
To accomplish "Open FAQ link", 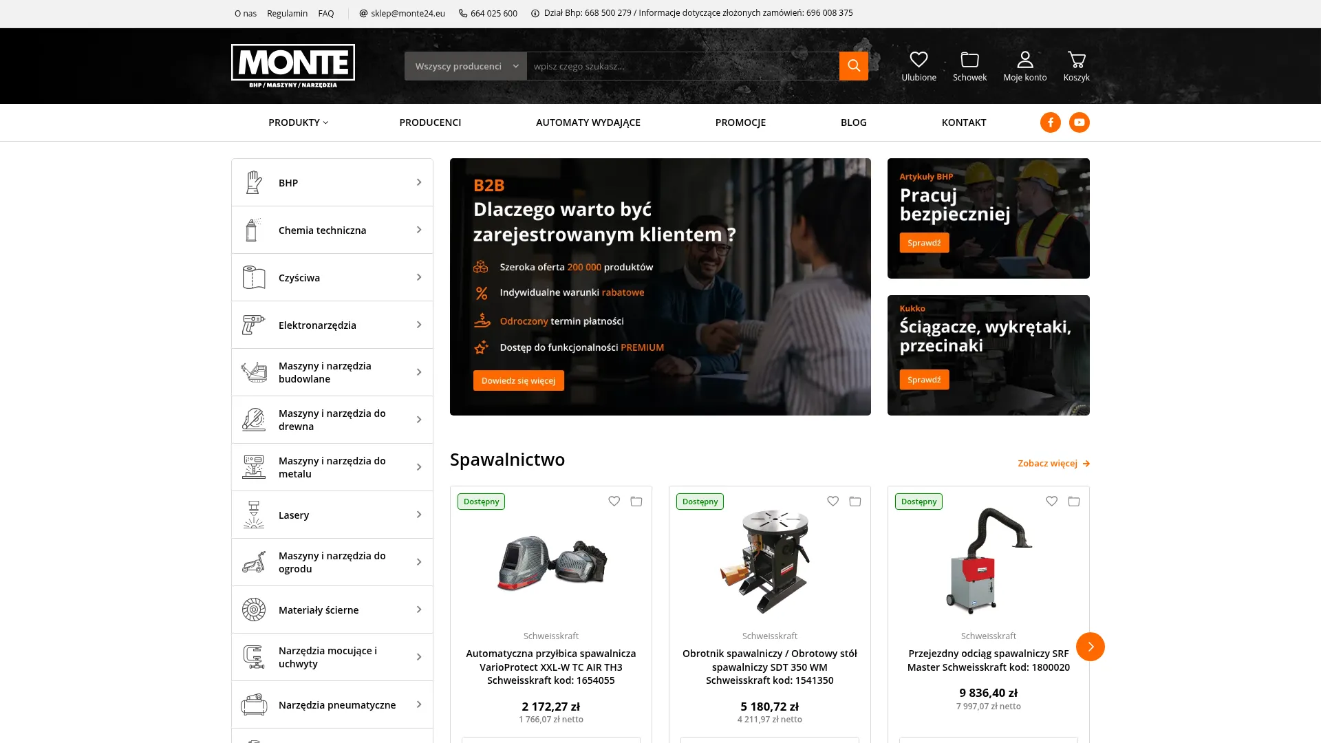I will [326, 13].
